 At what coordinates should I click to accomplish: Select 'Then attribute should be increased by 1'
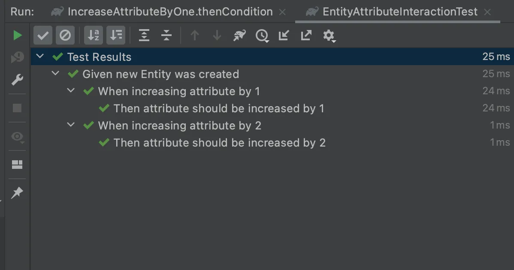[x=218, y=108]
